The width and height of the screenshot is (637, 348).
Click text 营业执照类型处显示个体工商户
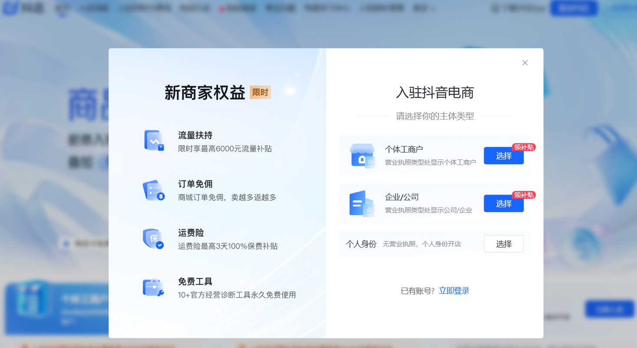[x=431, y=162]
